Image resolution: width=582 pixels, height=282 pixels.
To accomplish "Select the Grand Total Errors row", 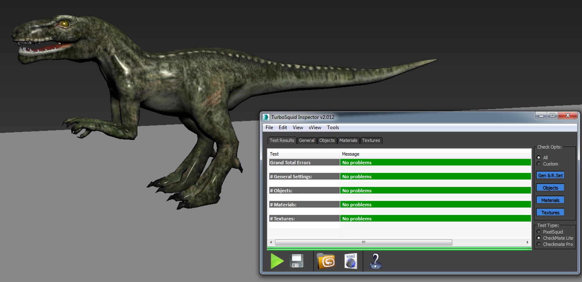I will point(400,163).
